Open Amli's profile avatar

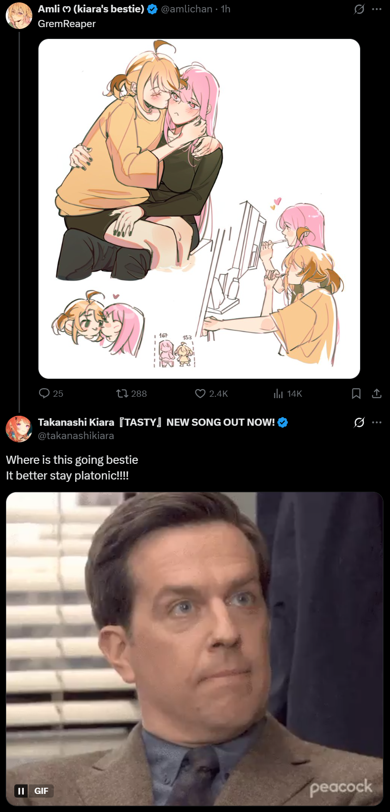pyautogui.click(x=19, y=15)
